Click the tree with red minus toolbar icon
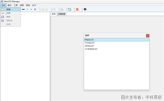The height and width of the screenshot is (101, 164). [62, 9]
